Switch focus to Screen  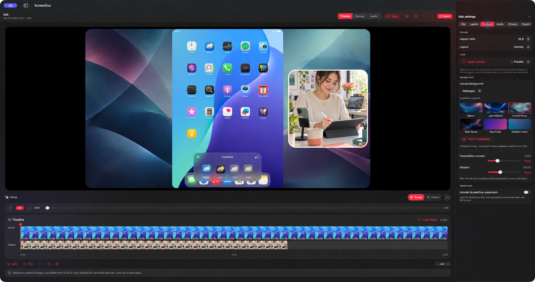pyautogui.click(x=416, y=197)
